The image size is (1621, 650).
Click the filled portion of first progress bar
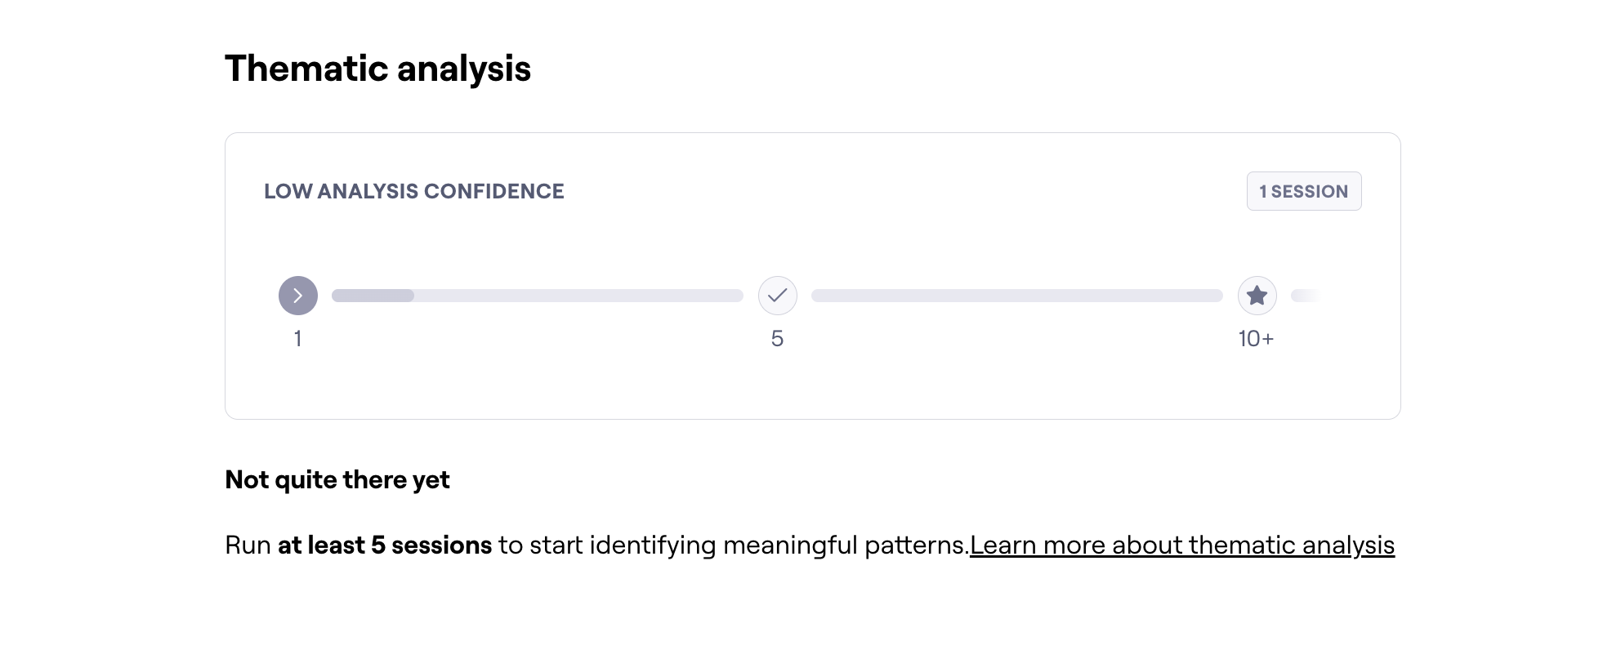tap(373, 296)
